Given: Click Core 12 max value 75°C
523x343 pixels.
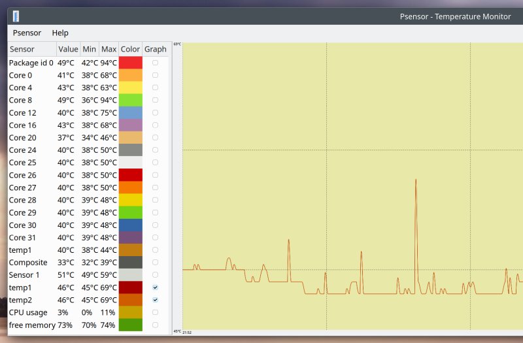Looking at the screenshot, I should click(109, 112).
